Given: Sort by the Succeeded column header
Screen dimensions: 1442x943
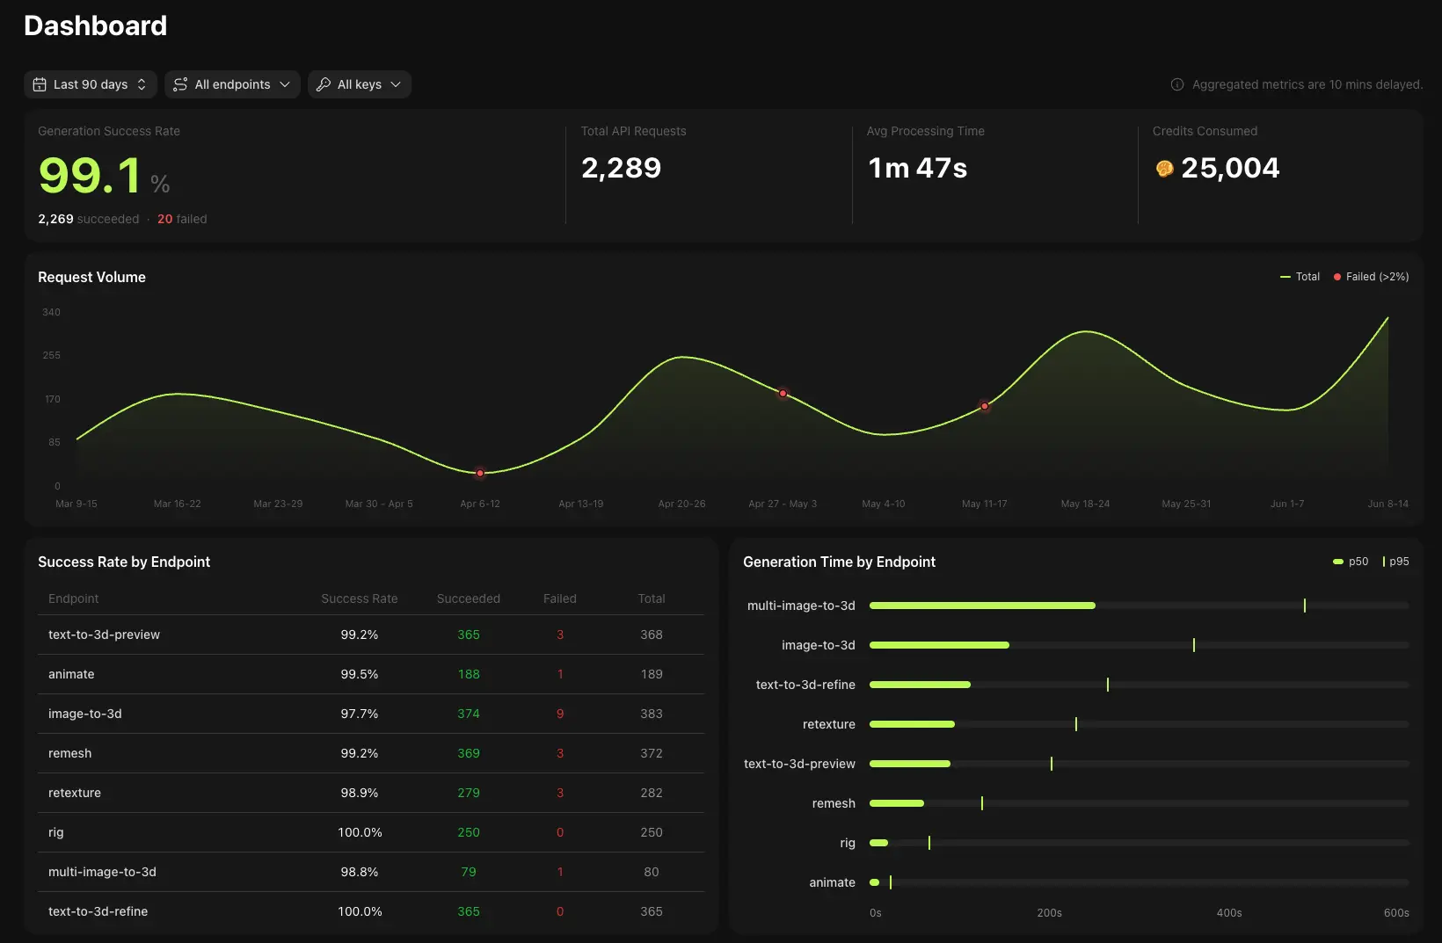Looking at the screenshot, I should [469, 598].
